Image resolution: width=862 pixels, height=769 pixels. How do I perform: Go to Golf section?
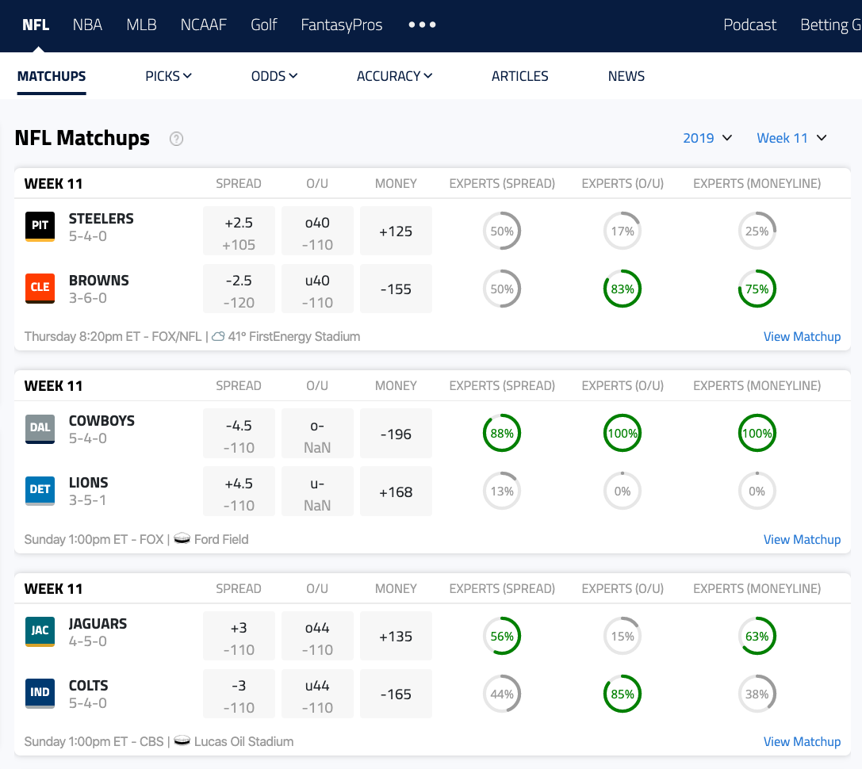tap(263, 25)
